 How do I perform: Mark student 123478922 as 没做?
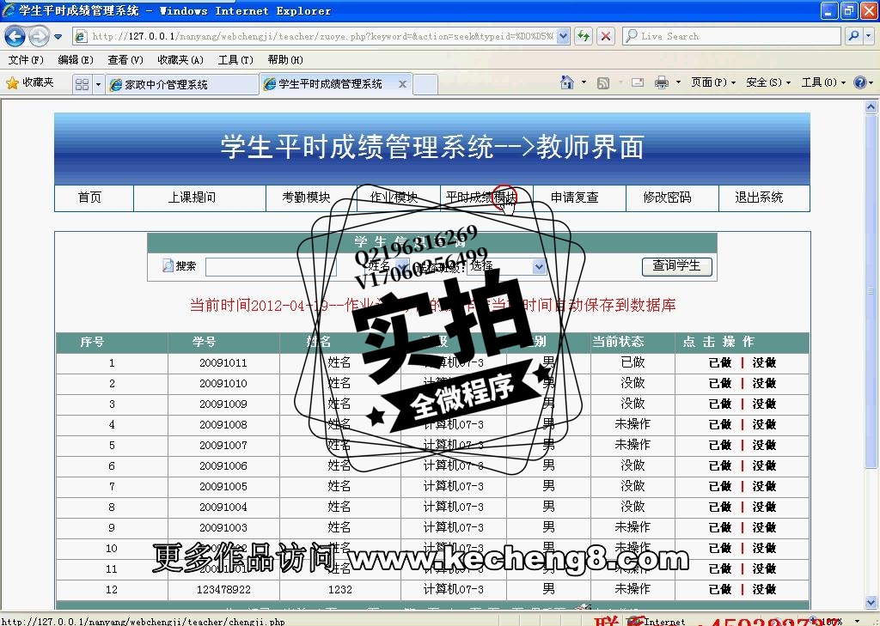click(764, 590)
